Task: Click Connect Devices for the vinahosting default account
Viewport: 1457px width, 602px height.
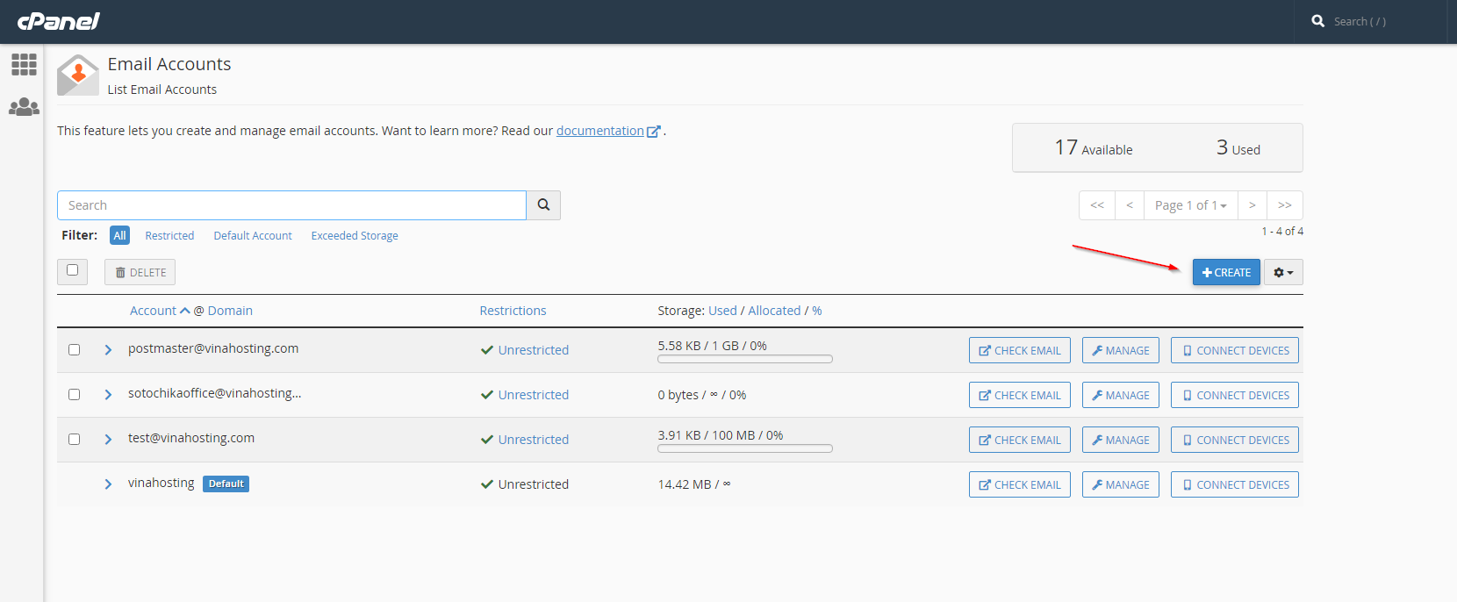Action: point(1234,484)
